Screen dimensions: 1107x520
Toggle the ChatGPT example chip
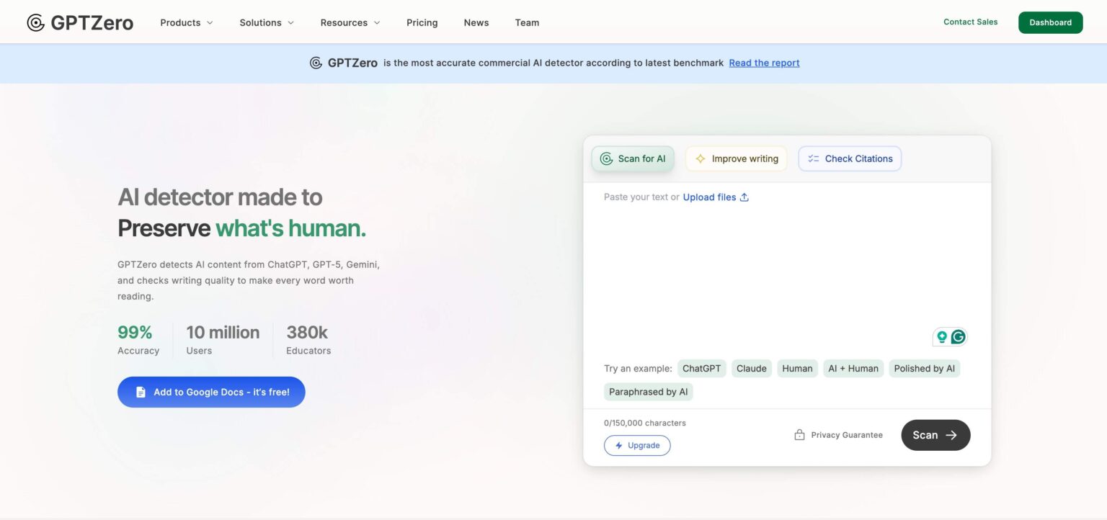click(701, 368)
